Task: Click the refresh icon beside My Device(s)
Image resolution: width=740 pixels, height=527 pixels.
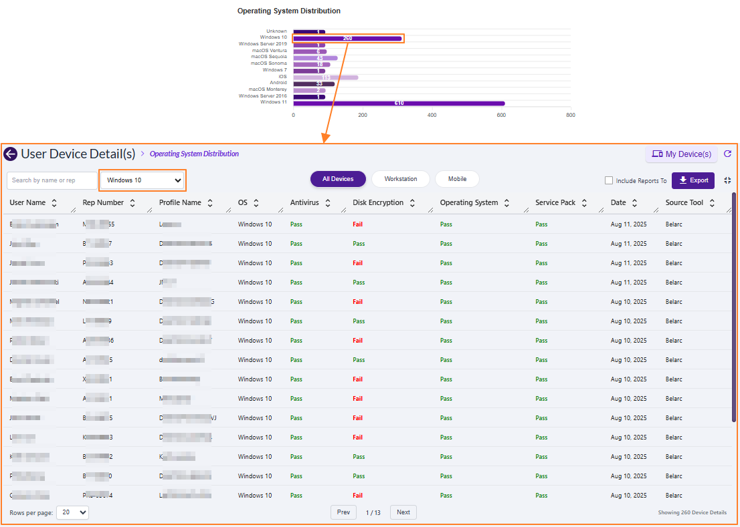Action: tap(728, 154)
